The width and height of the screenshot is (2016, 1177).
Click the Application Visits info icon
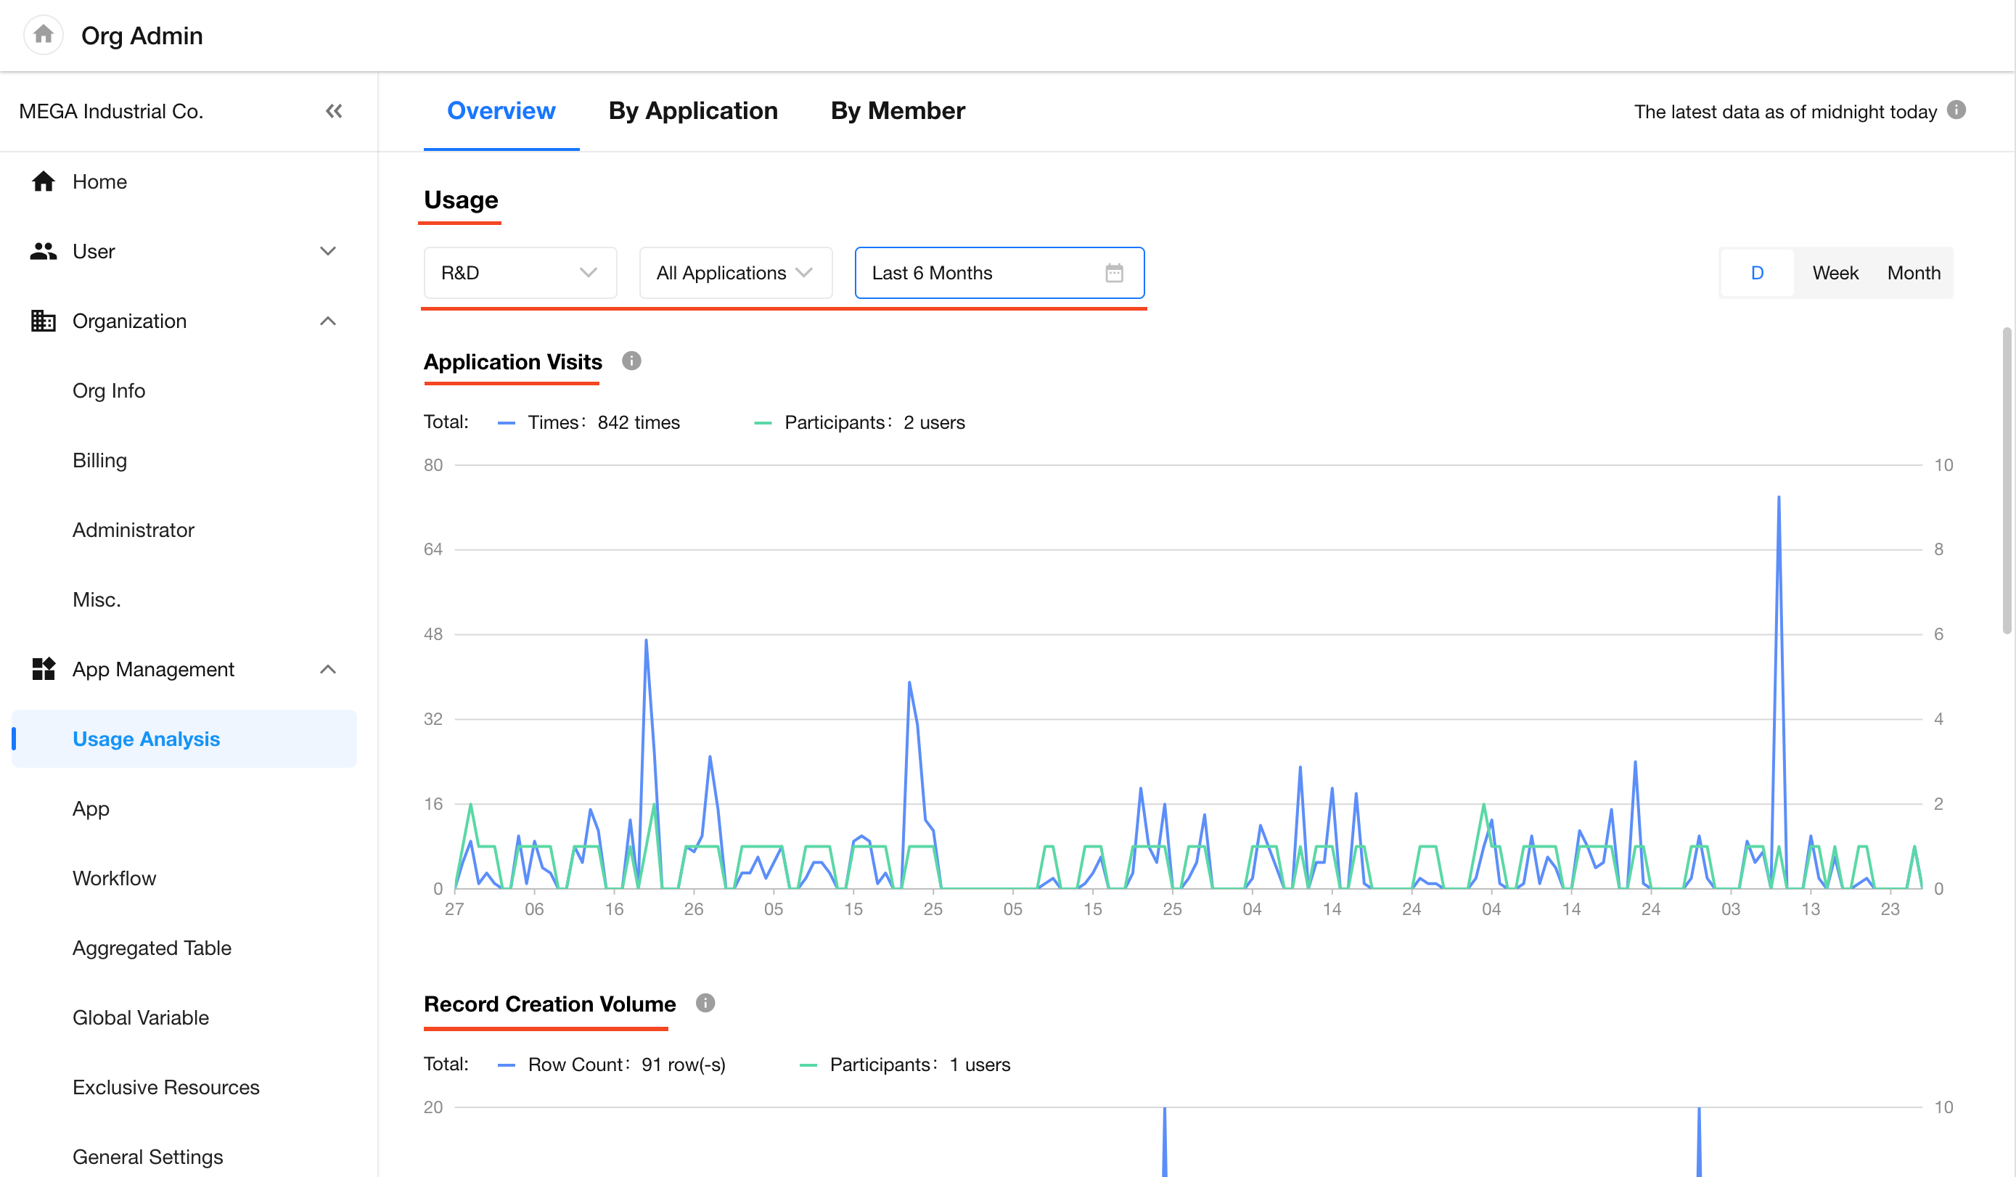pos(631,361)
